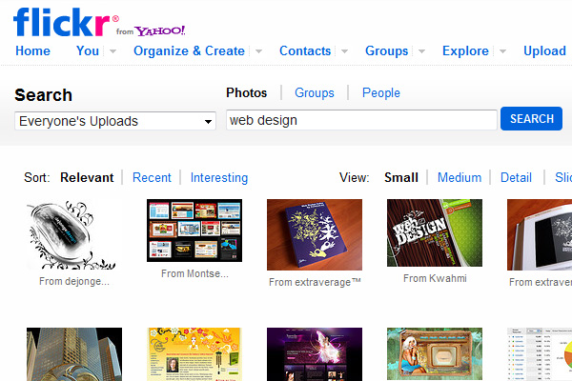The image size is (572, 381).
Task: Click the 'From dejonge...' caption
Action: coord(74,282)
